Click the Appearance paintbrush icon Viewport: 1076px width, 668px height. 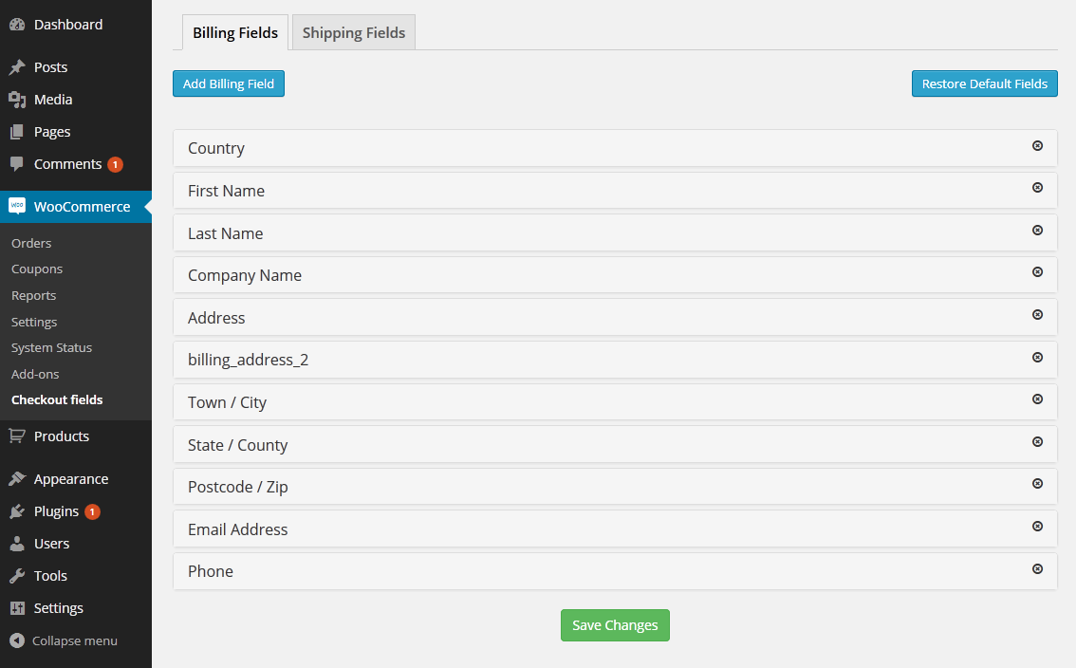(x=17, y=479)
